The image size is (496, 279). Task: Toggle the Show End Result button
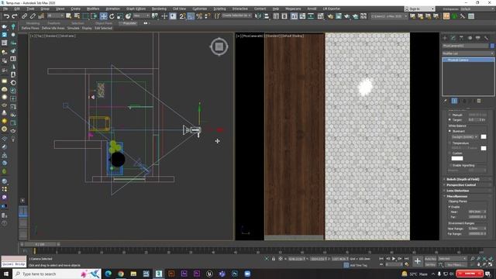click(454, 101)
